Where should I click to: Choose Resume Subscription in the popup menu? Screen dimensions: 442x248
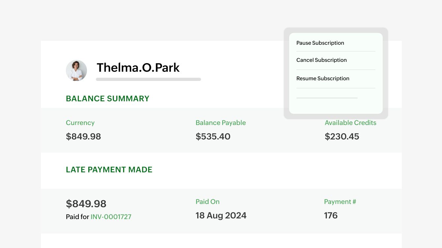tap(323, 79)
